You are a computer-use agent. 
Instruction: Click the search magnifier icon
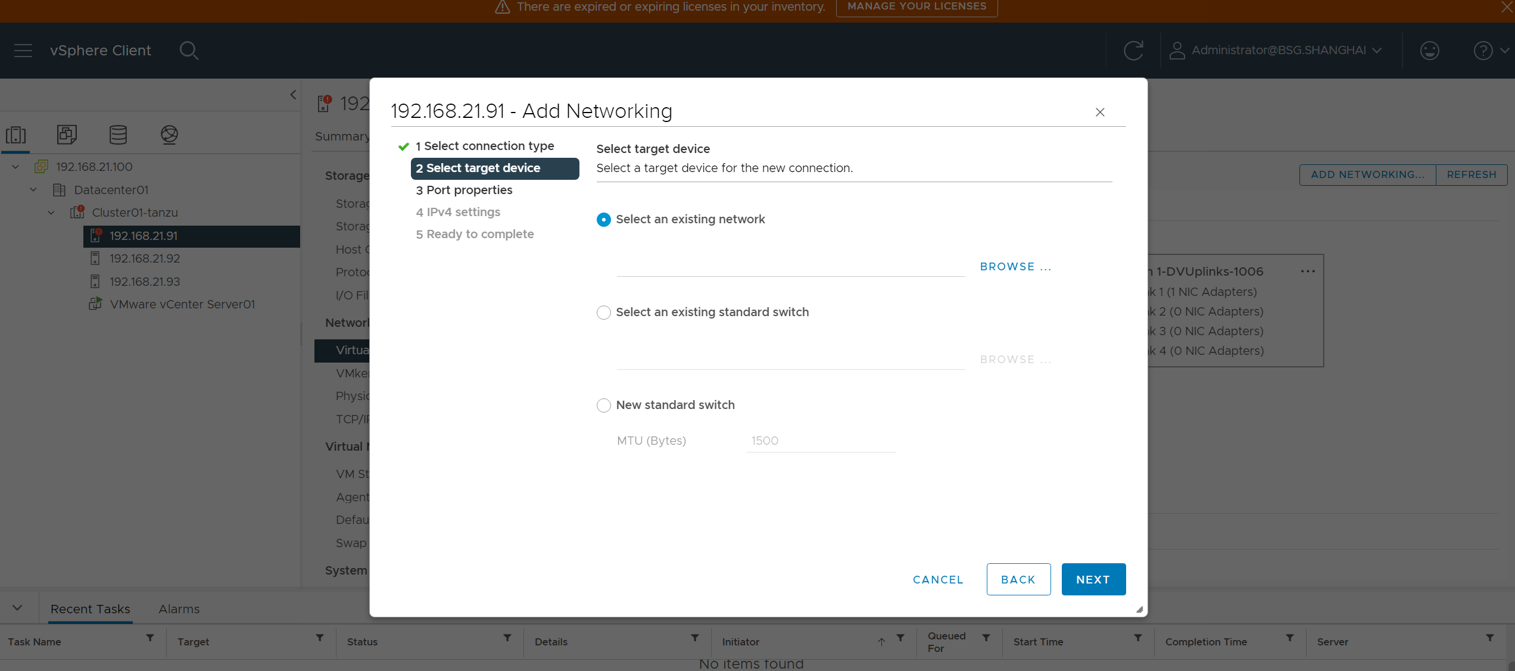tap(189, 51)
